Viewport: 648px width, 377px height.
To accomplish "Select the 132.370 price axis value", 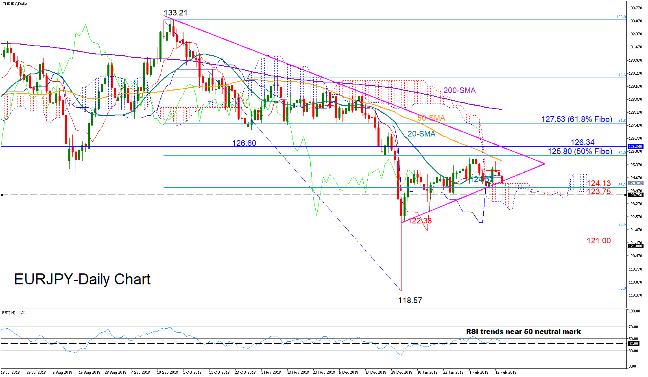I will tap(635, 34).
